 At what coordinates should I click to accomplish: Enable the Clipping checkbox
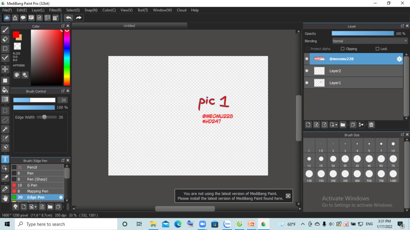click(x=343, y=49)
